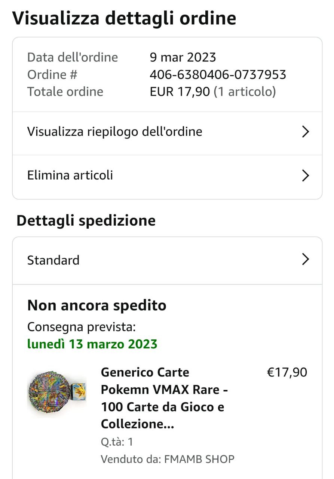Open Visualizza riepilogo dell'ordine row
This screenshot has height=479, width=334.
(115, 132)
